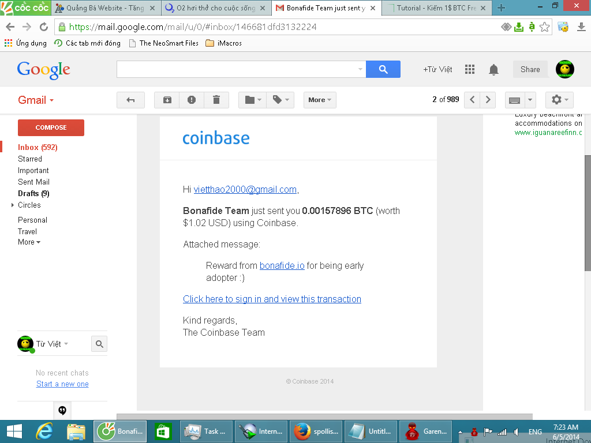Expand More labels in sidebar
The image size is (591, 443).
29,242
